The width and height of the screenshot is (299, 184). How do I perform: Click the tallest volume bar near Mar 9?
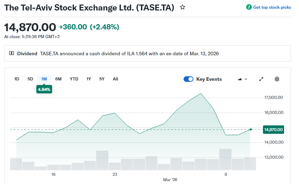click(x=225, y=160)
